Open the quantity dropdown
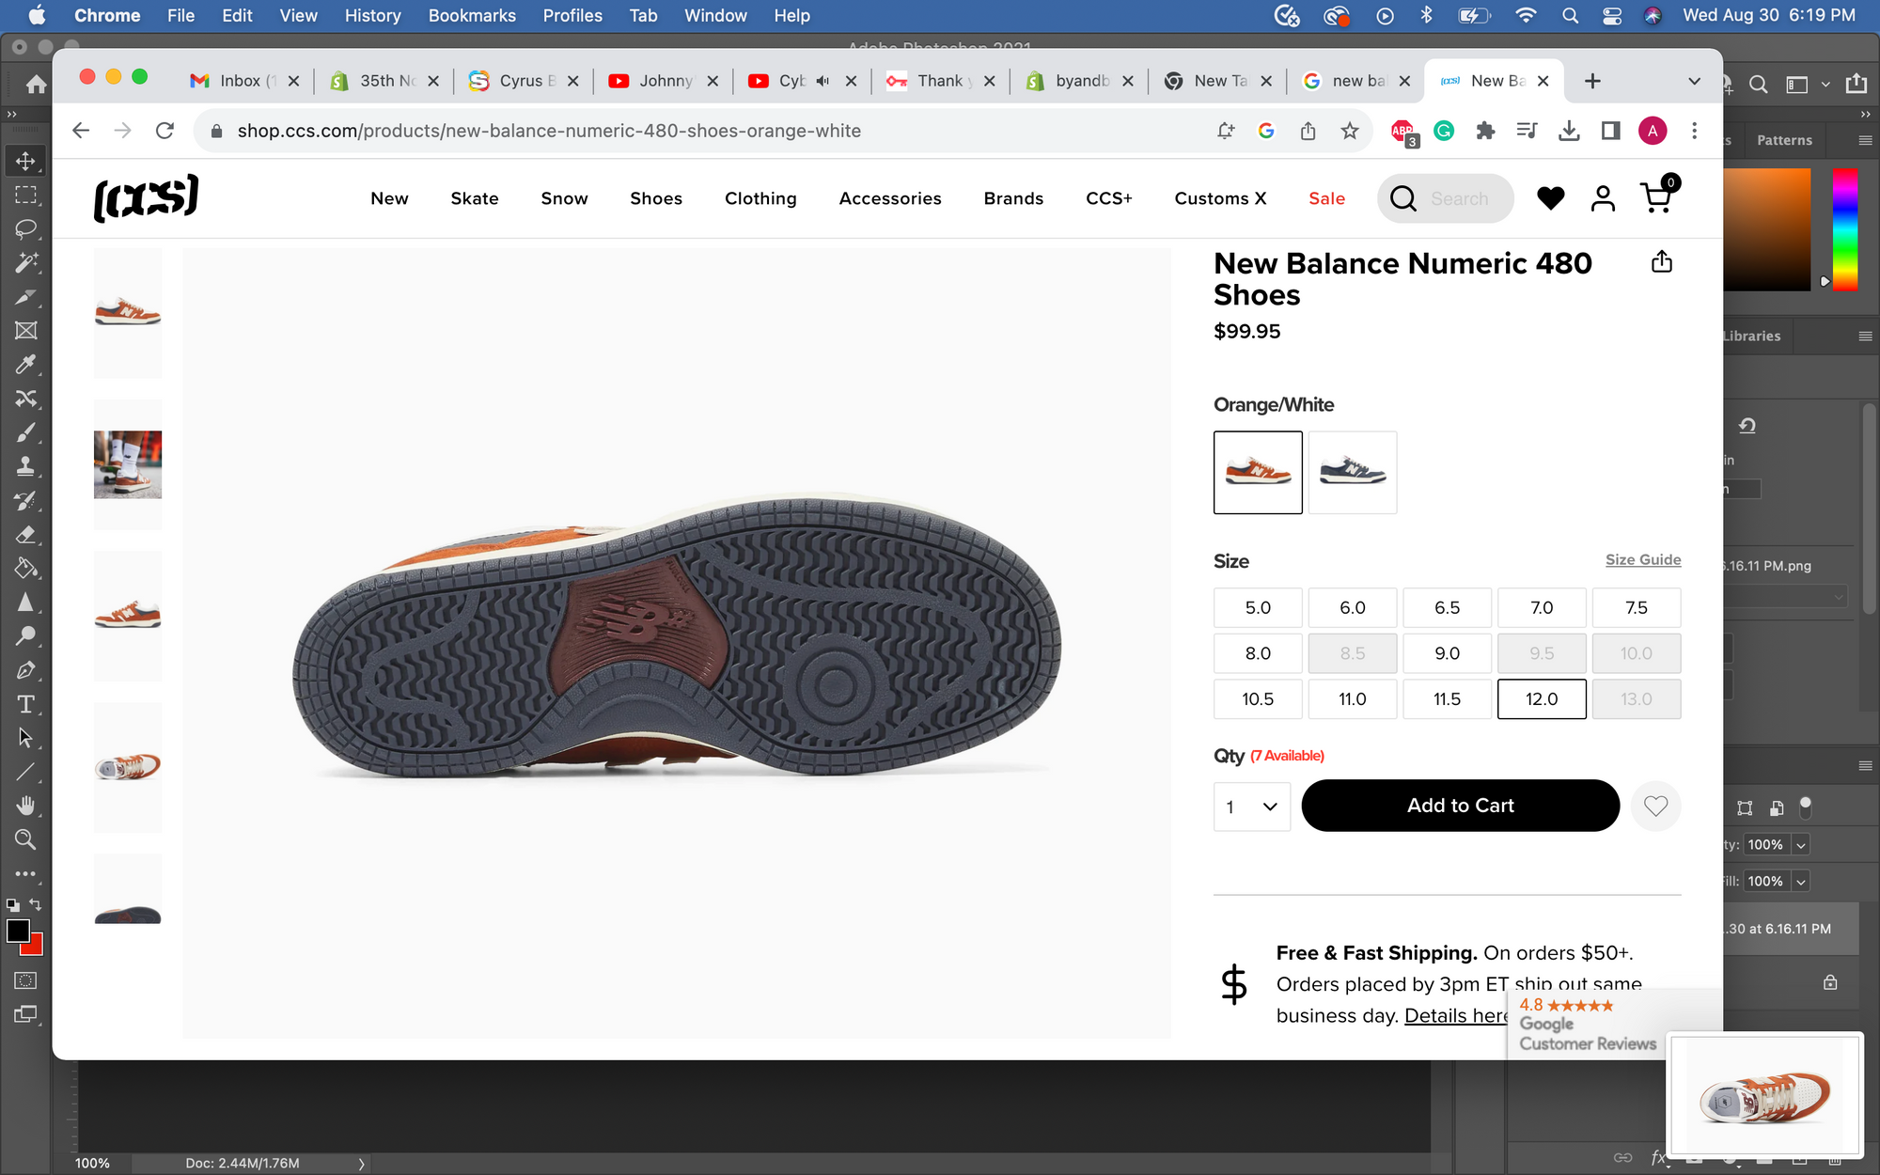The height and width of the screenshot is (1175, 1880). coord(1251,807)
